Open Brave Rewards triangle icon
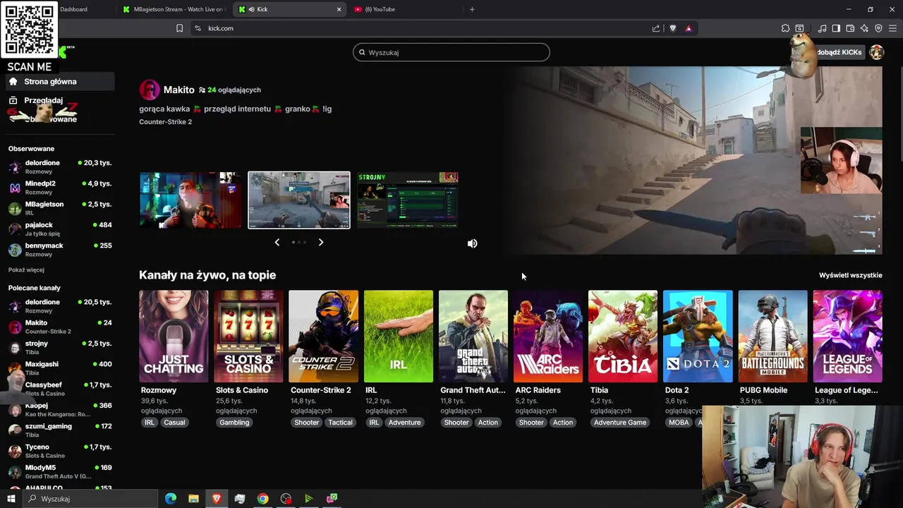903x508 pixels. [689, 28]
